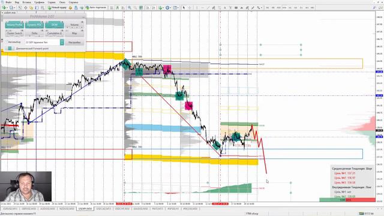Zoom out the chart
384x216 pixels.
(x=135, y=8)
